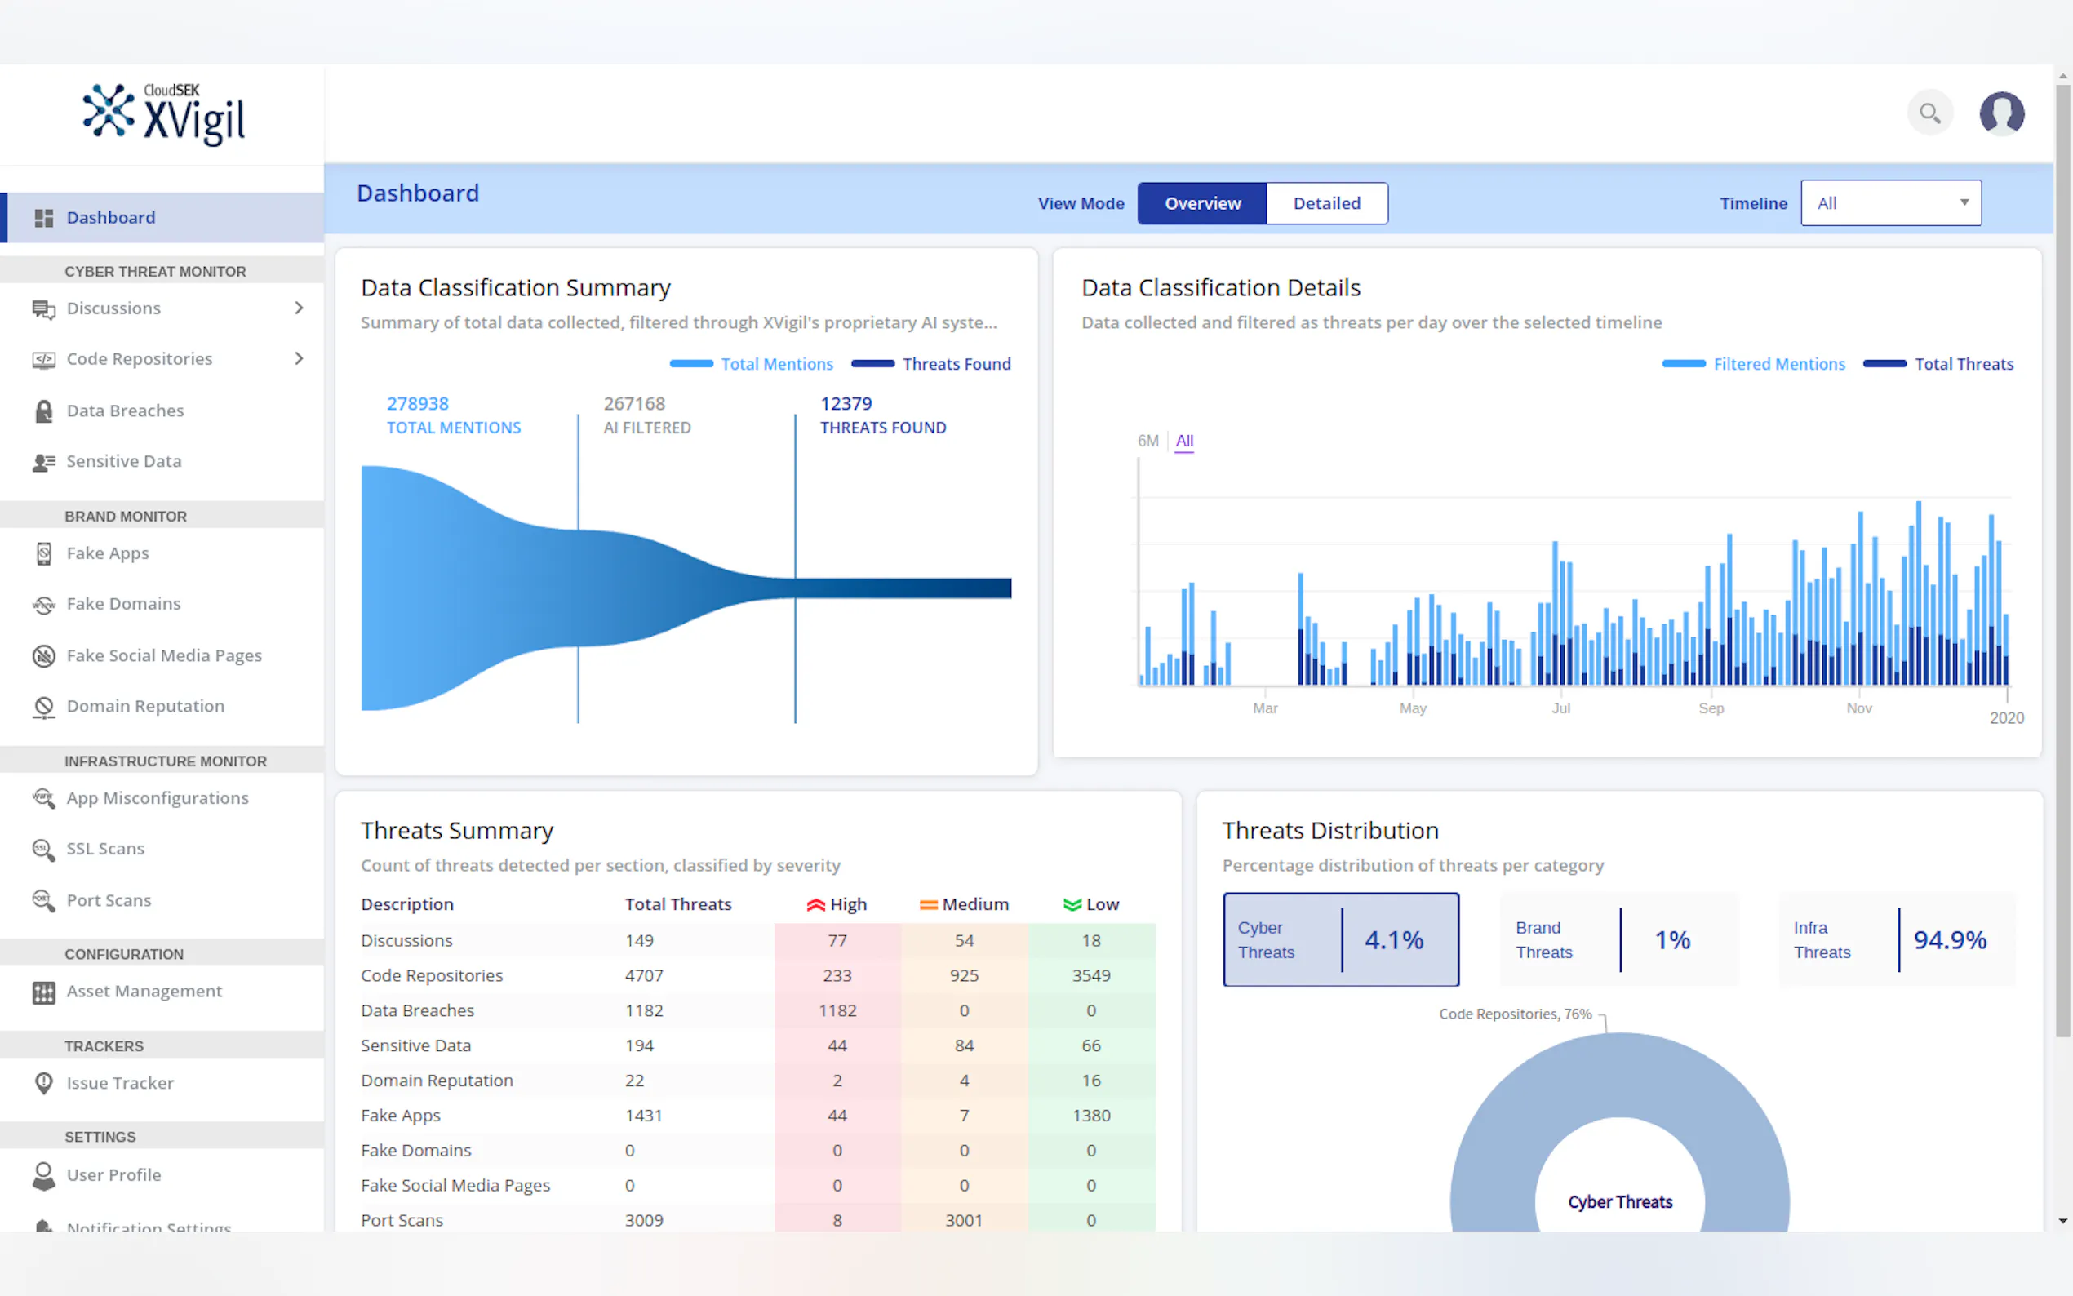
Task: Click the Fake Apps phone icon
Action: (43, 553)
